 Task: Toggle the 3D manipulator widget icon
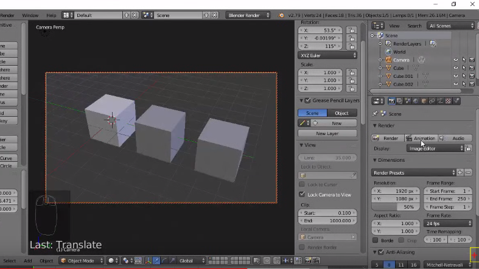tap(147, 261)
